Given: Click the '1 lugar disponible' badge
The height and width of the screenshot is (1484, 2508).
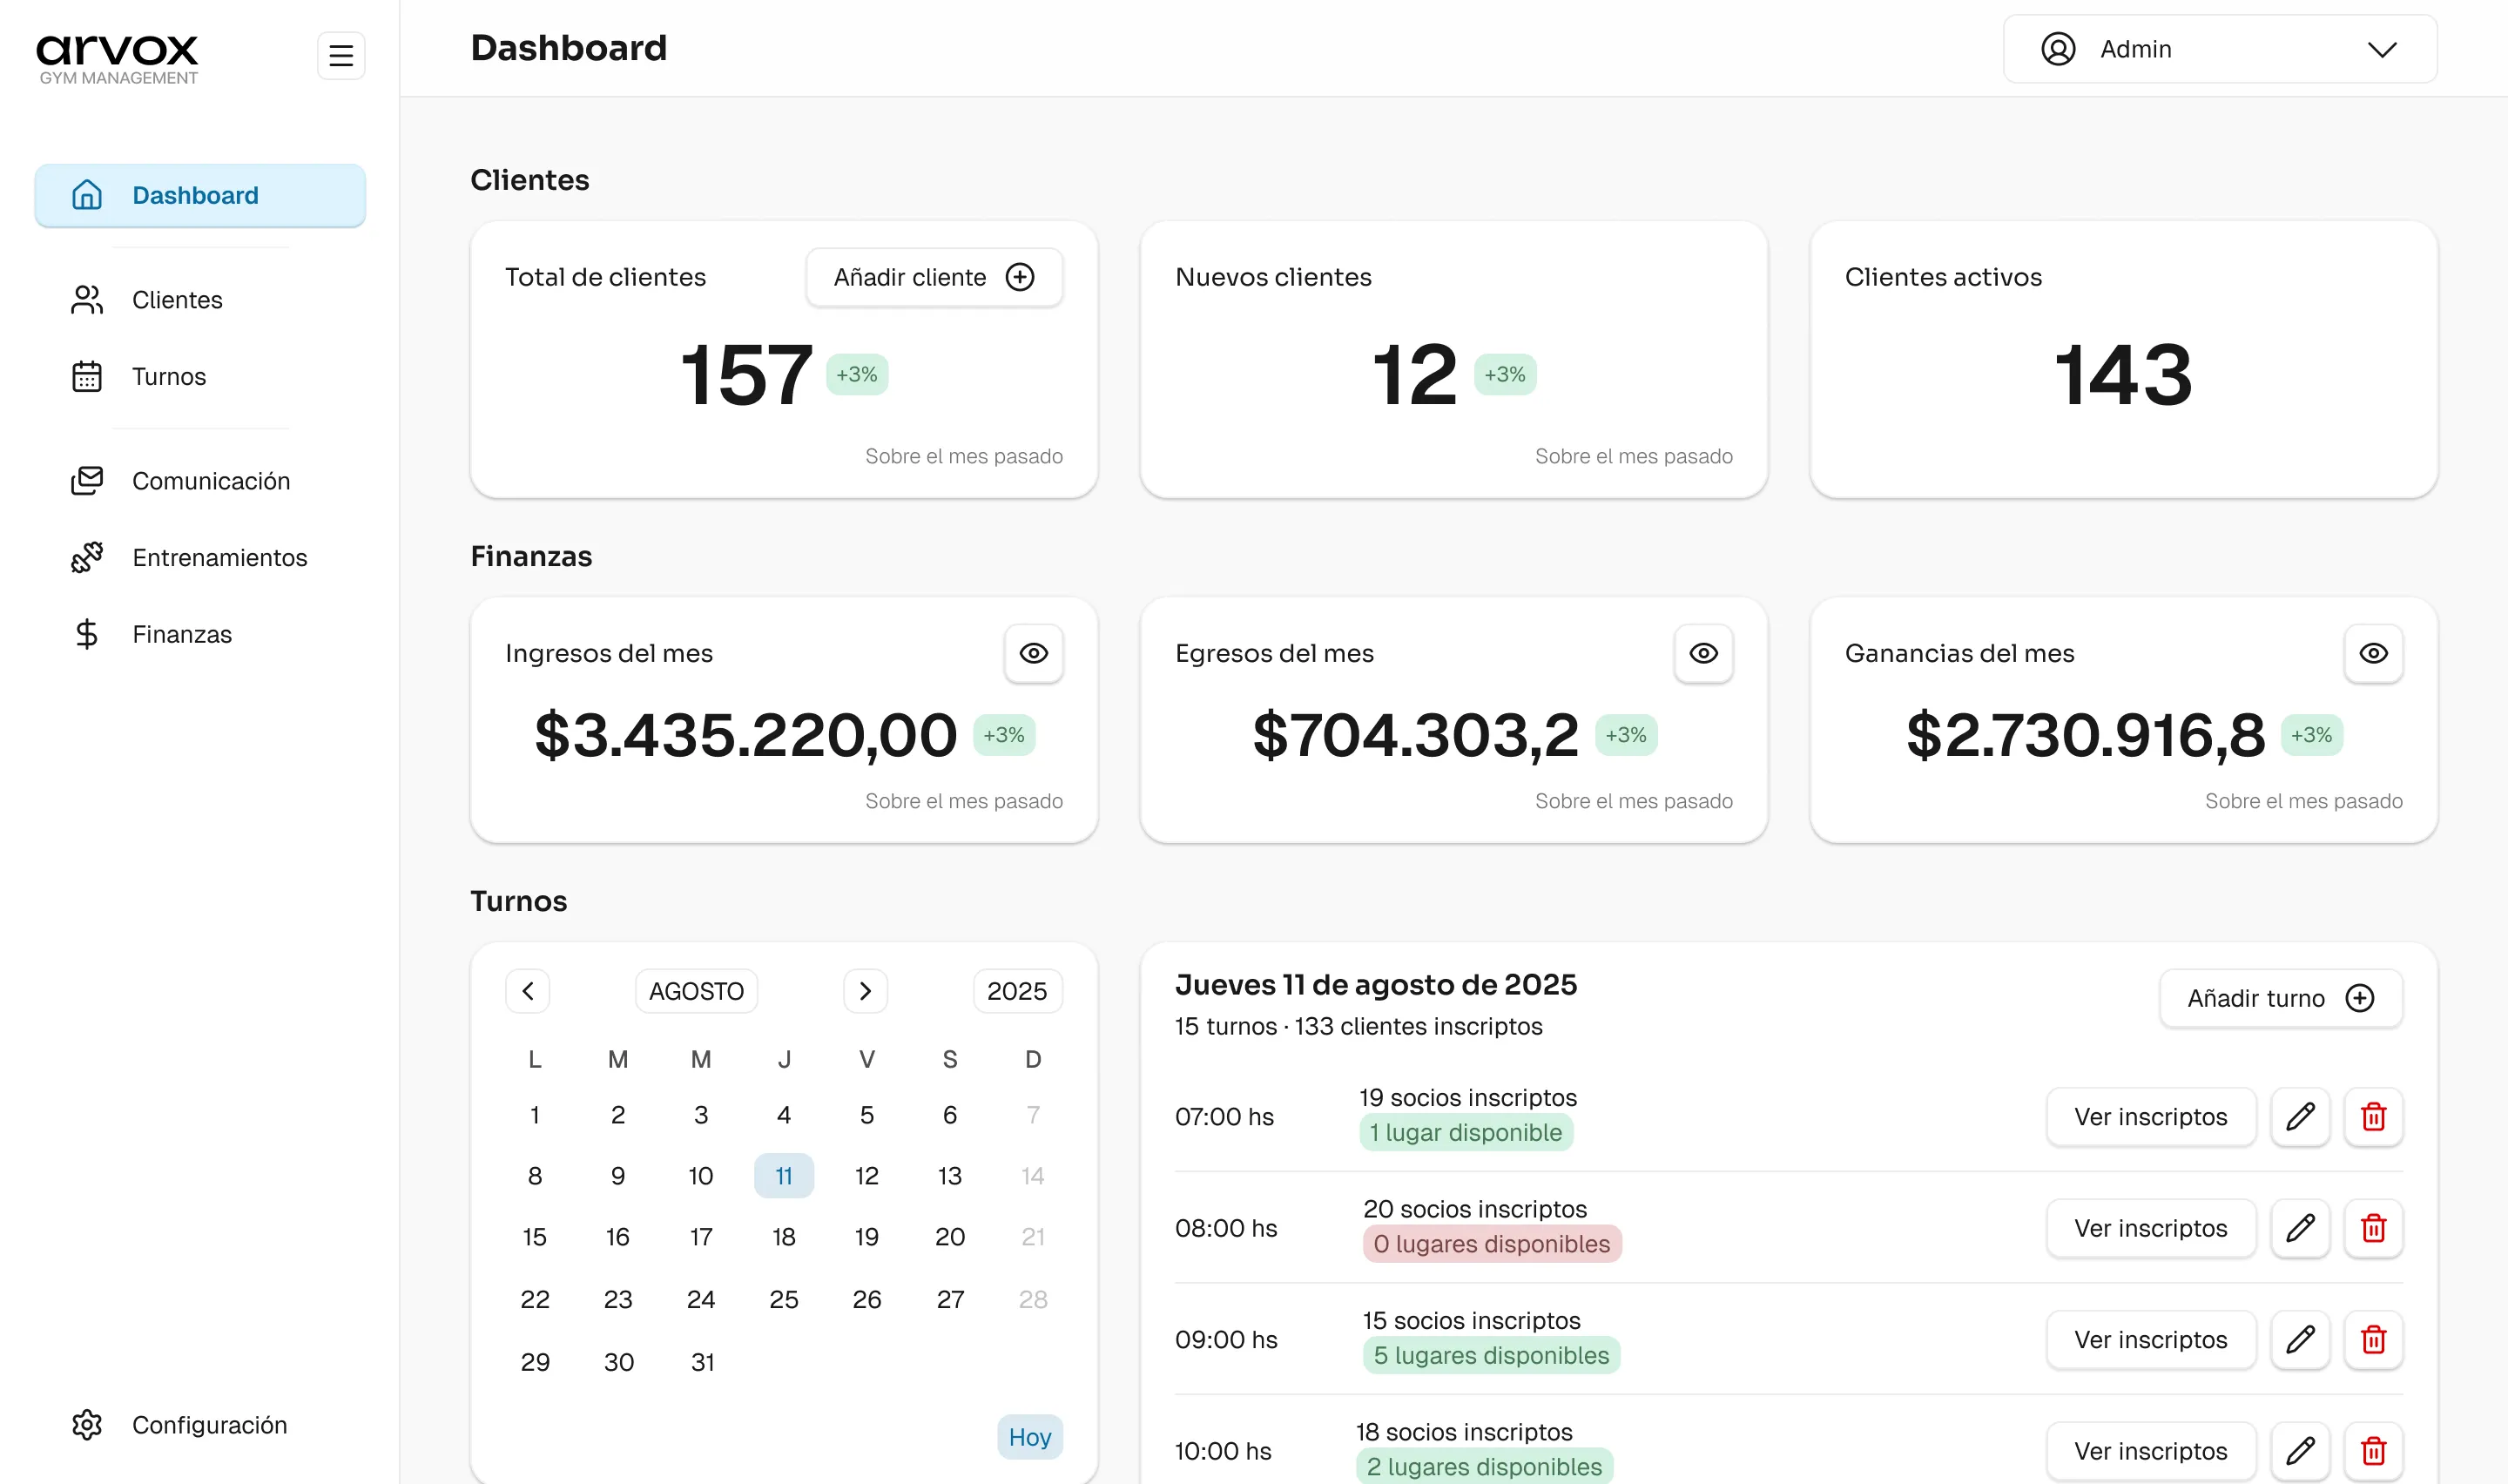Looking at the screenshot, I should pos(1466,1132).
